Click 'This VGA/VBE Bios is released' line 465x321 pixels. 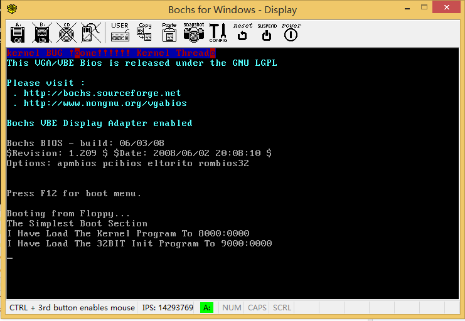(x=142, y=63)
